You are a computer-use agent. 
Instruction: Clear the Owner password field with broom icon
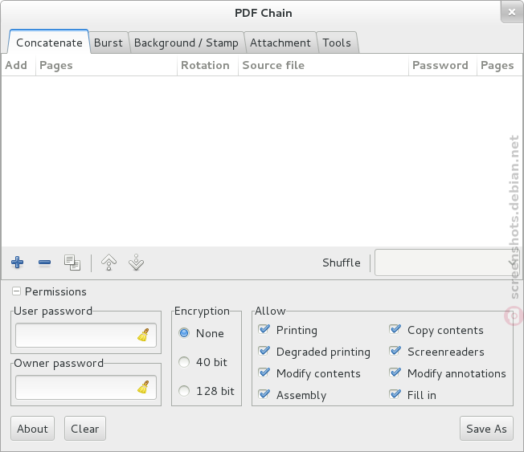pyautogui.click(x=143, y=387)
